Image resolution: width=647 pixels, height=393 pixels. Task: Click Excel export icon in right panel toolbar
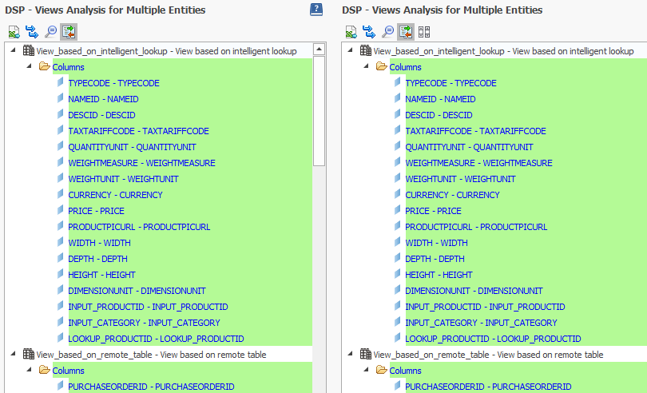point(351,32)
